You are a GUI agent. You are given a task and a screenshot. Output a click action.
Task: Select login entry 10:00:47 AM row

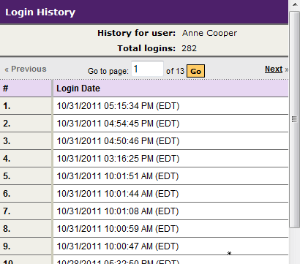pos(144,246)
